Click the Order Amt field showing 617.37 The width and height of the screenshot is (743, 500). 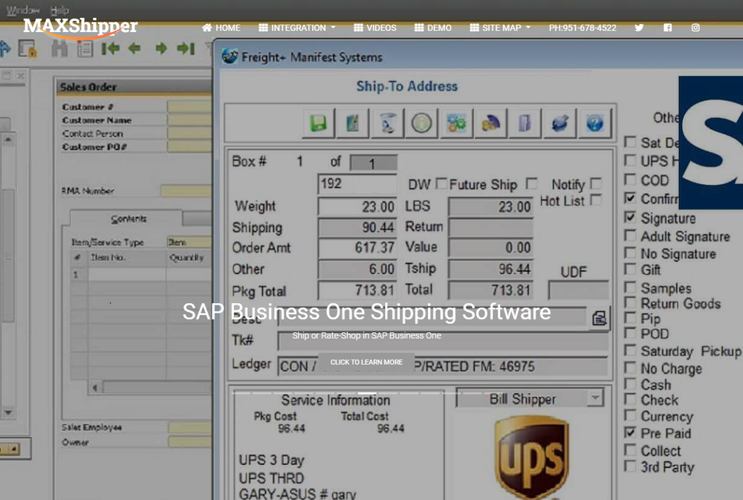[x=357, y=247]
